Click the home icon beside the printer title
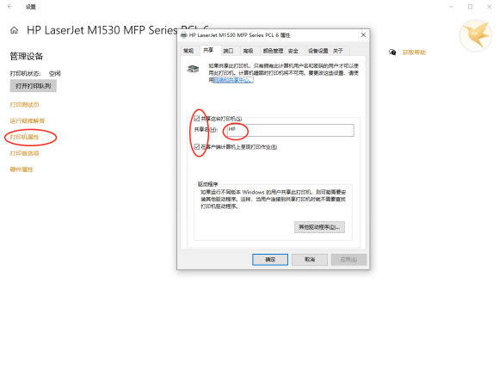The width and height of the screenshot is (499, 388). pos(14,30)
